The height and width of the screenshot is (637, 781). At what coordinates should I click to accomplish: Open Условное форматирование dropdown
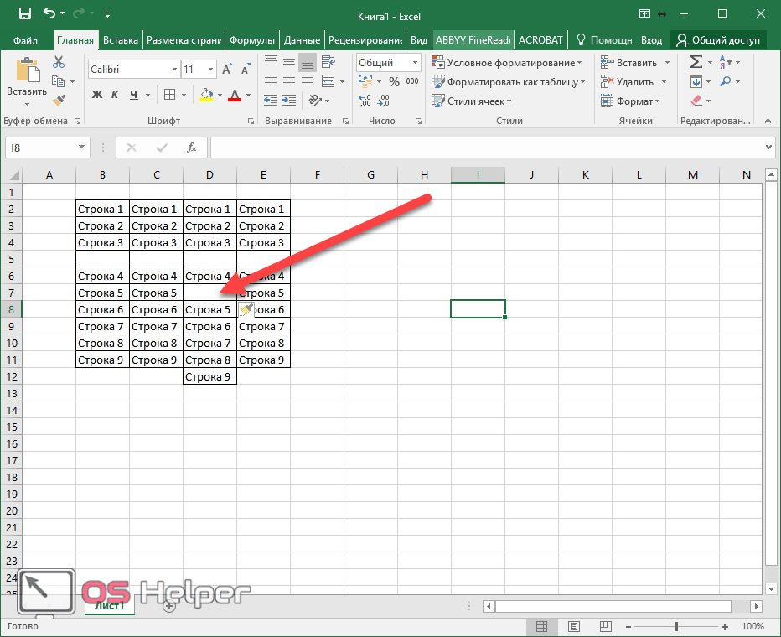coord(507,63)
